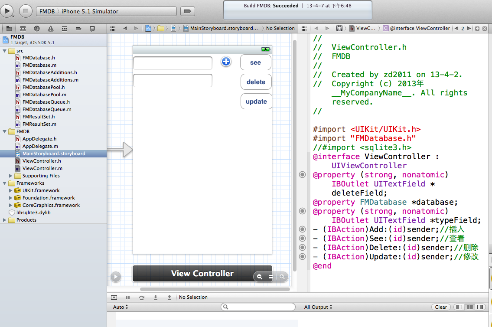Open the Issue navigator warning tab
The height and width of the screenshot is (327, 492).
51,29
